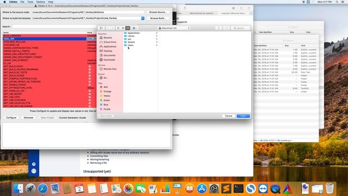This screenshot has height=196, width=348.
Task: Select Remote Disc under Devices
Action: click(108, 69)
